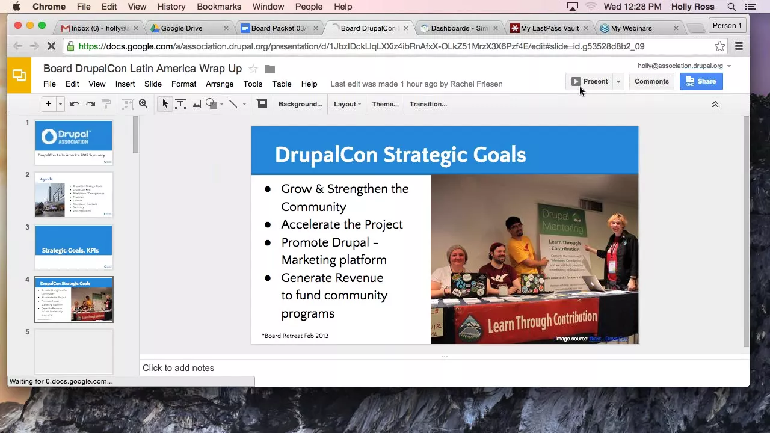Open the Background... options

click(x=300, y=104)
